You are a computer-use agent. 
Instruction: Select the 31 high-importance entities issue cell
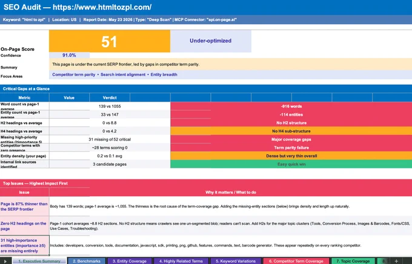click(24, 245)
